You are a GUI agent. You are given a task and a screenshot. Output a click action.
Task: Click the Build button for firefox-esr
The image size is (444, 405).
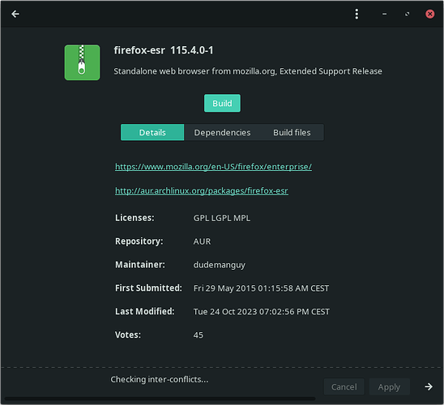coord(222,103)
